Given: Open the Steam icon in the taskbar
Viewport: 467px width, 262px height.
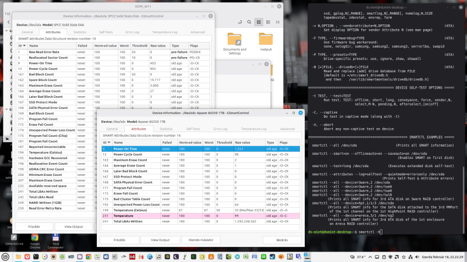Looking at the screenshot, I should click(x=272, y=257).
